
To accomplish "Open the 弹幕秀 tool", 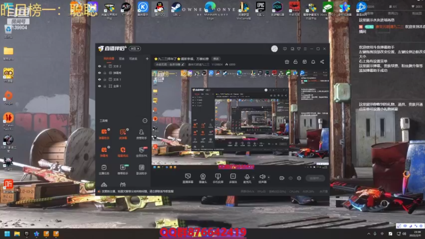I will click(104, 152).
